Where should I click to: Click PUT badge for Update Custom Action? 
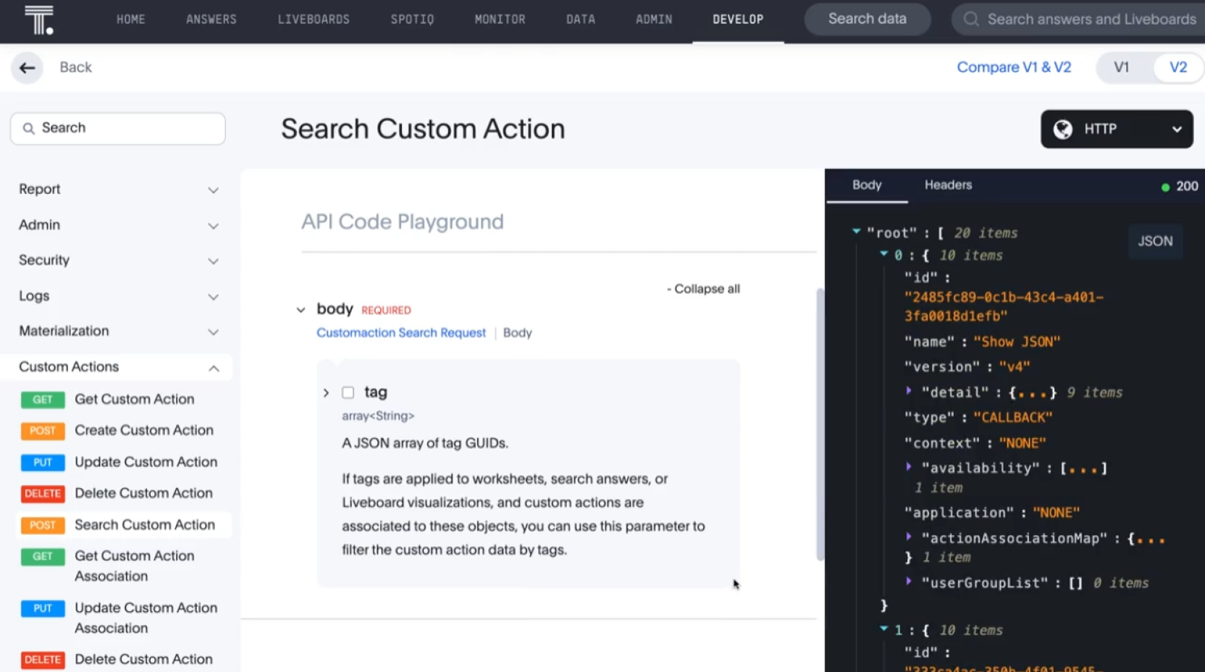[43, 463]
